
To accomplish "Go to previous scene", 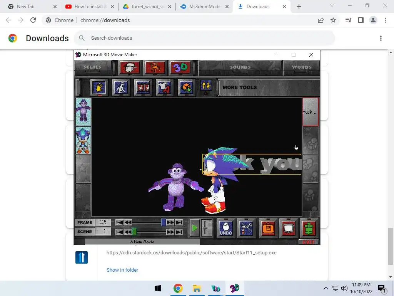I will coord(128,232).
